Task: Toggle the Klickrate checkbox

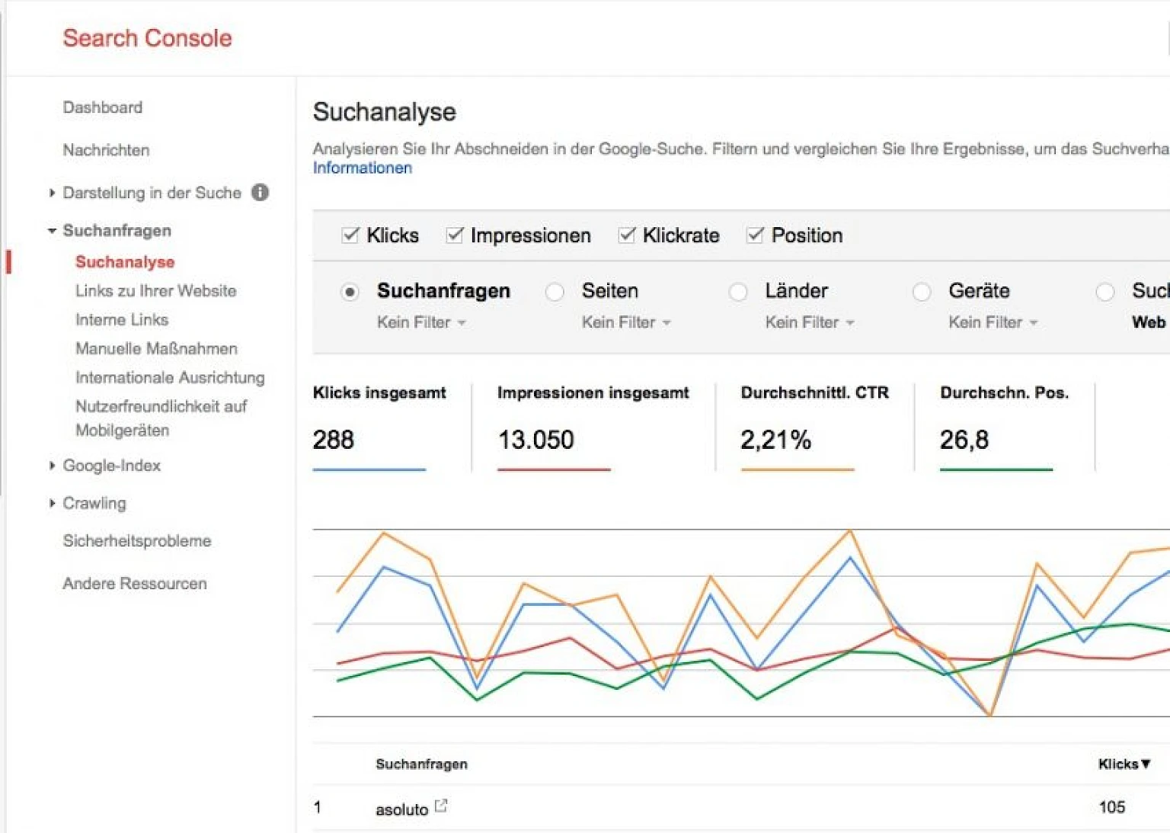Action: pyautogui.click(x=627, y=235)
